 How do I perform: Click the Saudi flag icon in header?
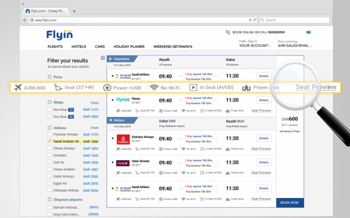click(x=308, y=32)
